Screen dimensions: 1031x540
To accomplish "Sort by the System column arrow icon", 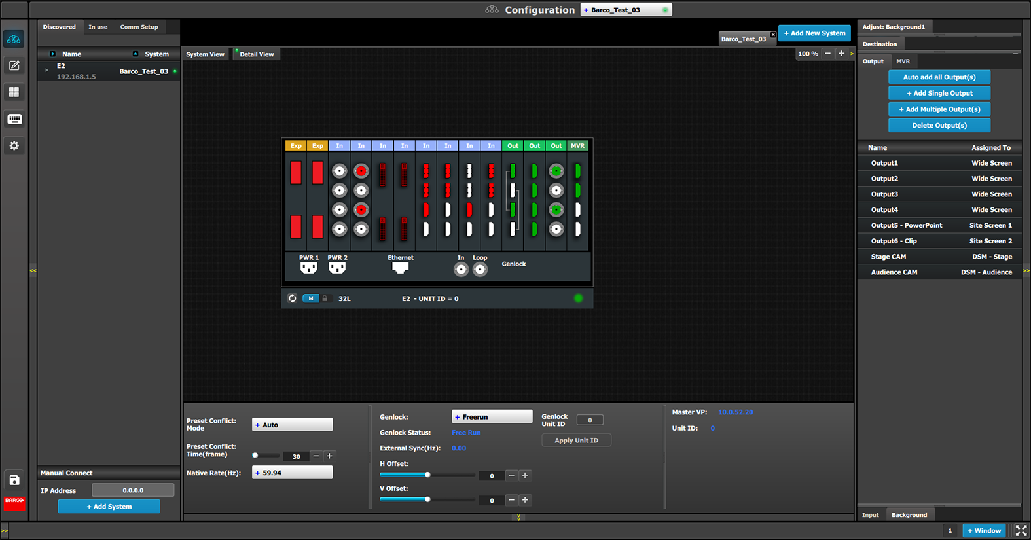I will pos(136,54).
